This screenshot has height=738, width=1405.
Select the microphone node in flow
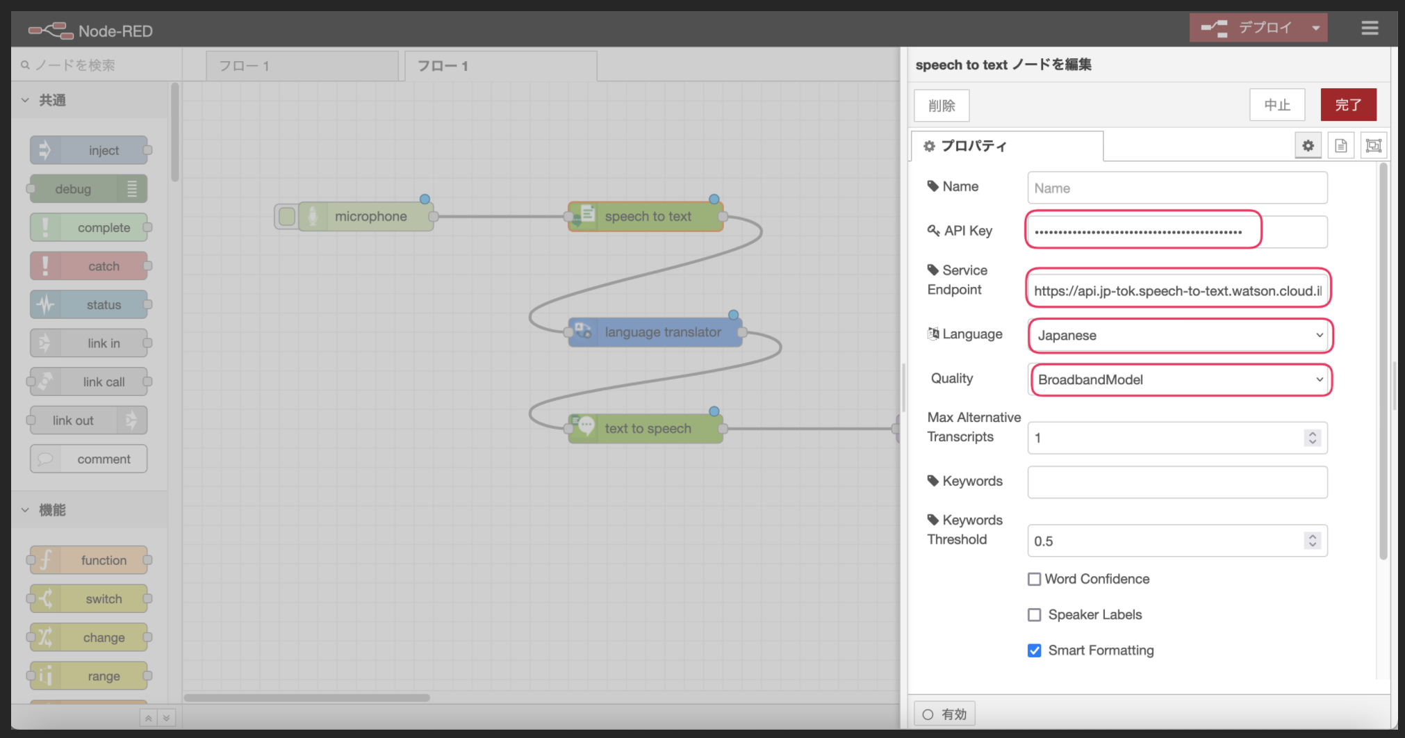click(365, 217)
